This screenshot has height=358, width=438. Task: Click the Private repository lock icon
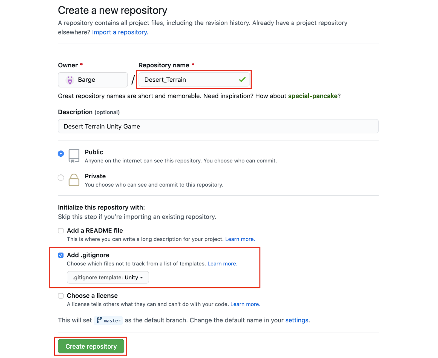coord(74,180)
